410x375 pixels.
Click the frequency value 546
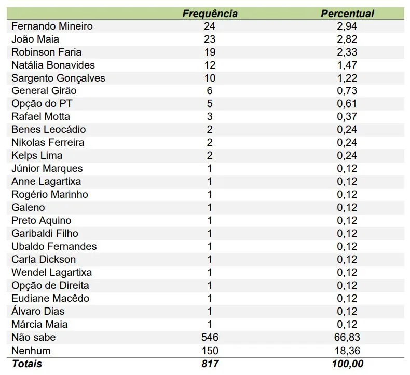pyautogui.click(x=210, y=338)
